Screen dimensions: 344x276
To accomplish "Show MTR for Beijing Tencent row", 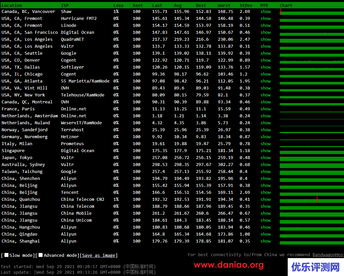I will (x=266, y=193).
